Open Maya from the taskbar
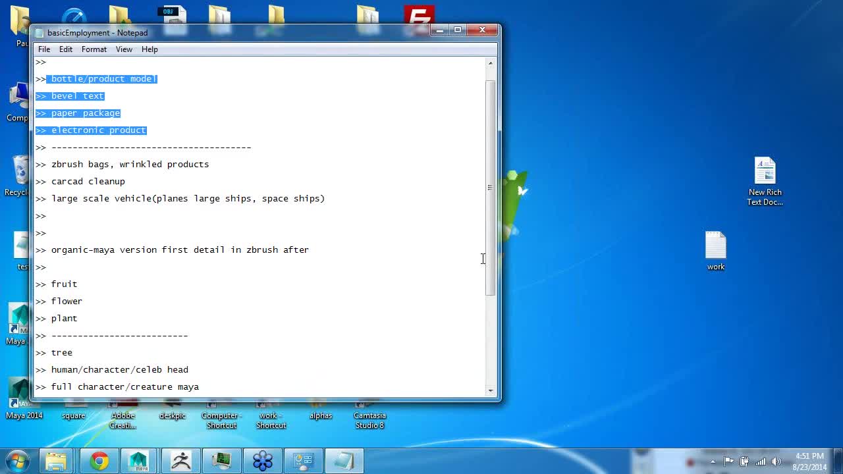 click(138, 461)
